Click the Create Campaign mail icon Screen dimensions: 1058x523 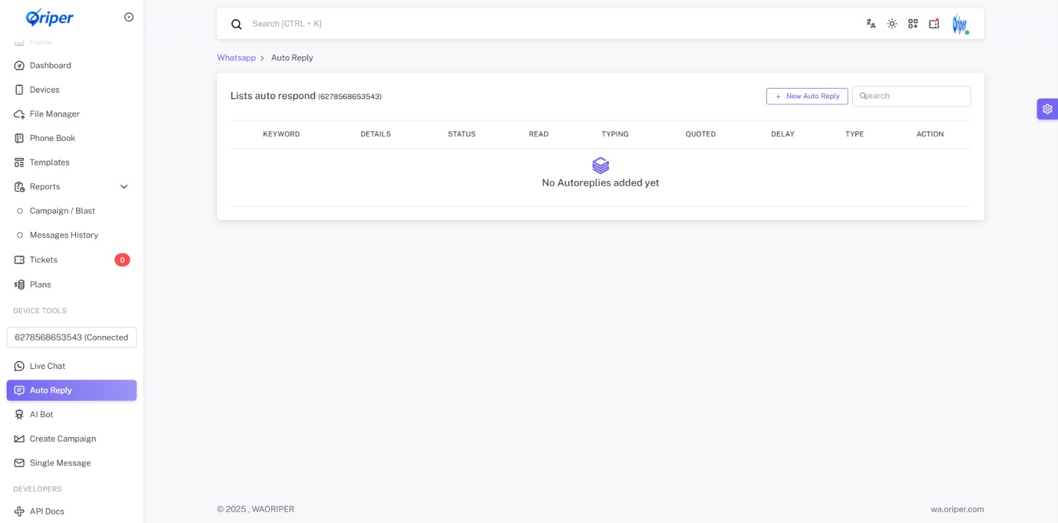[x=19, y=439]
